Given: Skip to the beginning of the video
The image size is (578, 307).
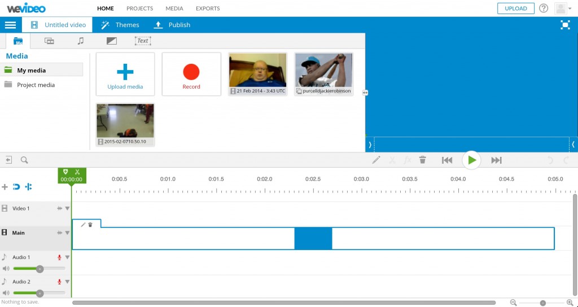Looking at the screenshot, I should coord(447,160).
